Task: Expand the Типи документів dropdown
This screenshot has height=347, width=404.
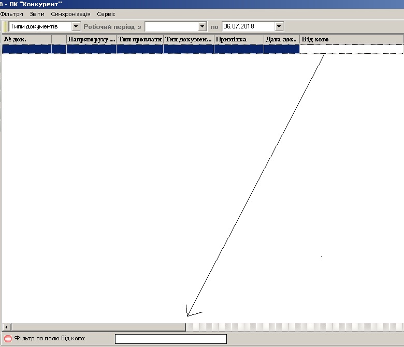Action: [76, 26]
